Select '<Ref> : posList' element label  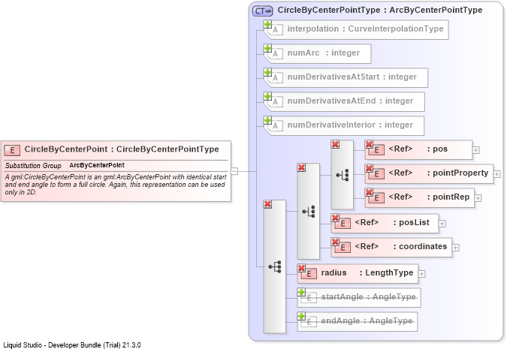[392, 222]
